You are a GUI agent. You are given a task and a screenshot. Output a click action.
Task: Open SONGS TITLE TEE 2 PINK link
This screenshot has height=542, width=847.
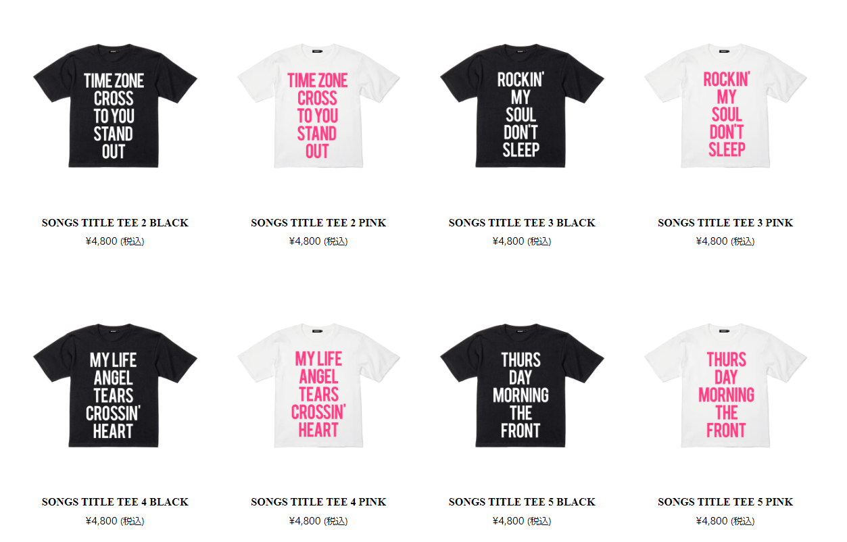coord(318,223)
